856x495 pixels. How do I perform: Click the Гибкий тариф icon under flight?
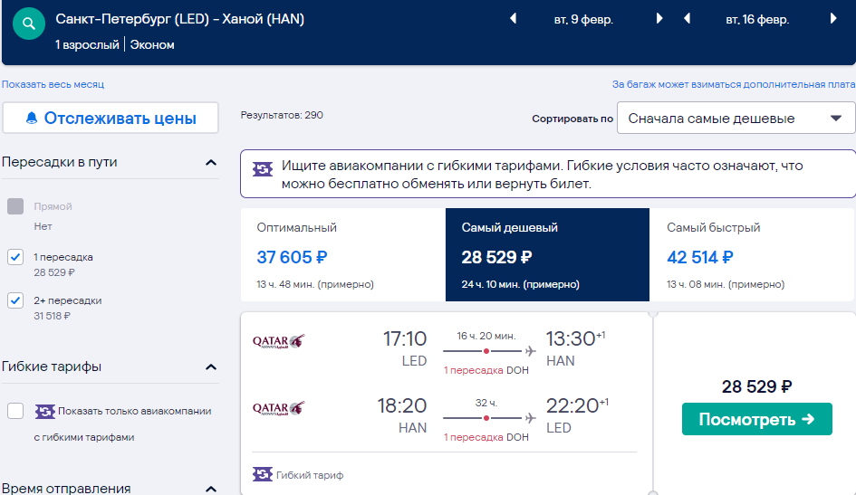[263, 474]
